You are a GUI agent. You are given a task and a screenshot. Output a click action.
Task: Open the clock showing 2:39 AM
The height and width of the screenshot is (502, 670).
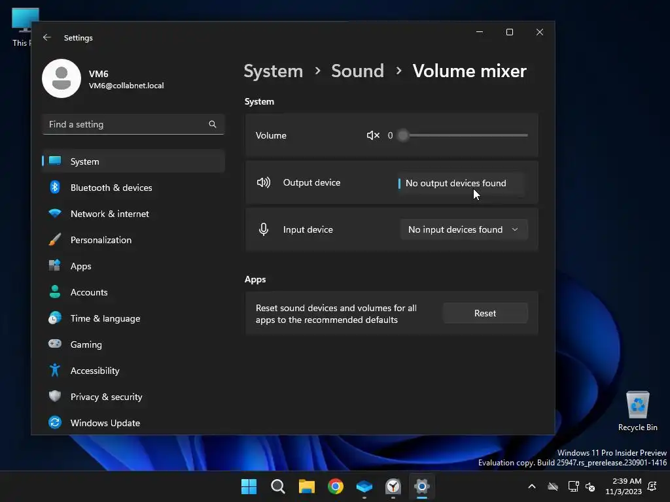coord(624,486)
